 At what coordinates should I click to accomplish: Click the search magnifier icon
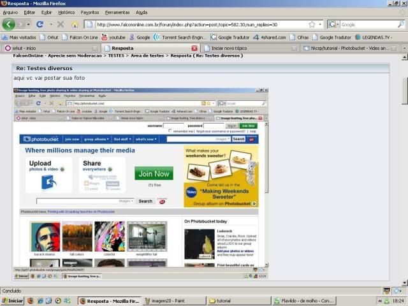pos(401,24)
